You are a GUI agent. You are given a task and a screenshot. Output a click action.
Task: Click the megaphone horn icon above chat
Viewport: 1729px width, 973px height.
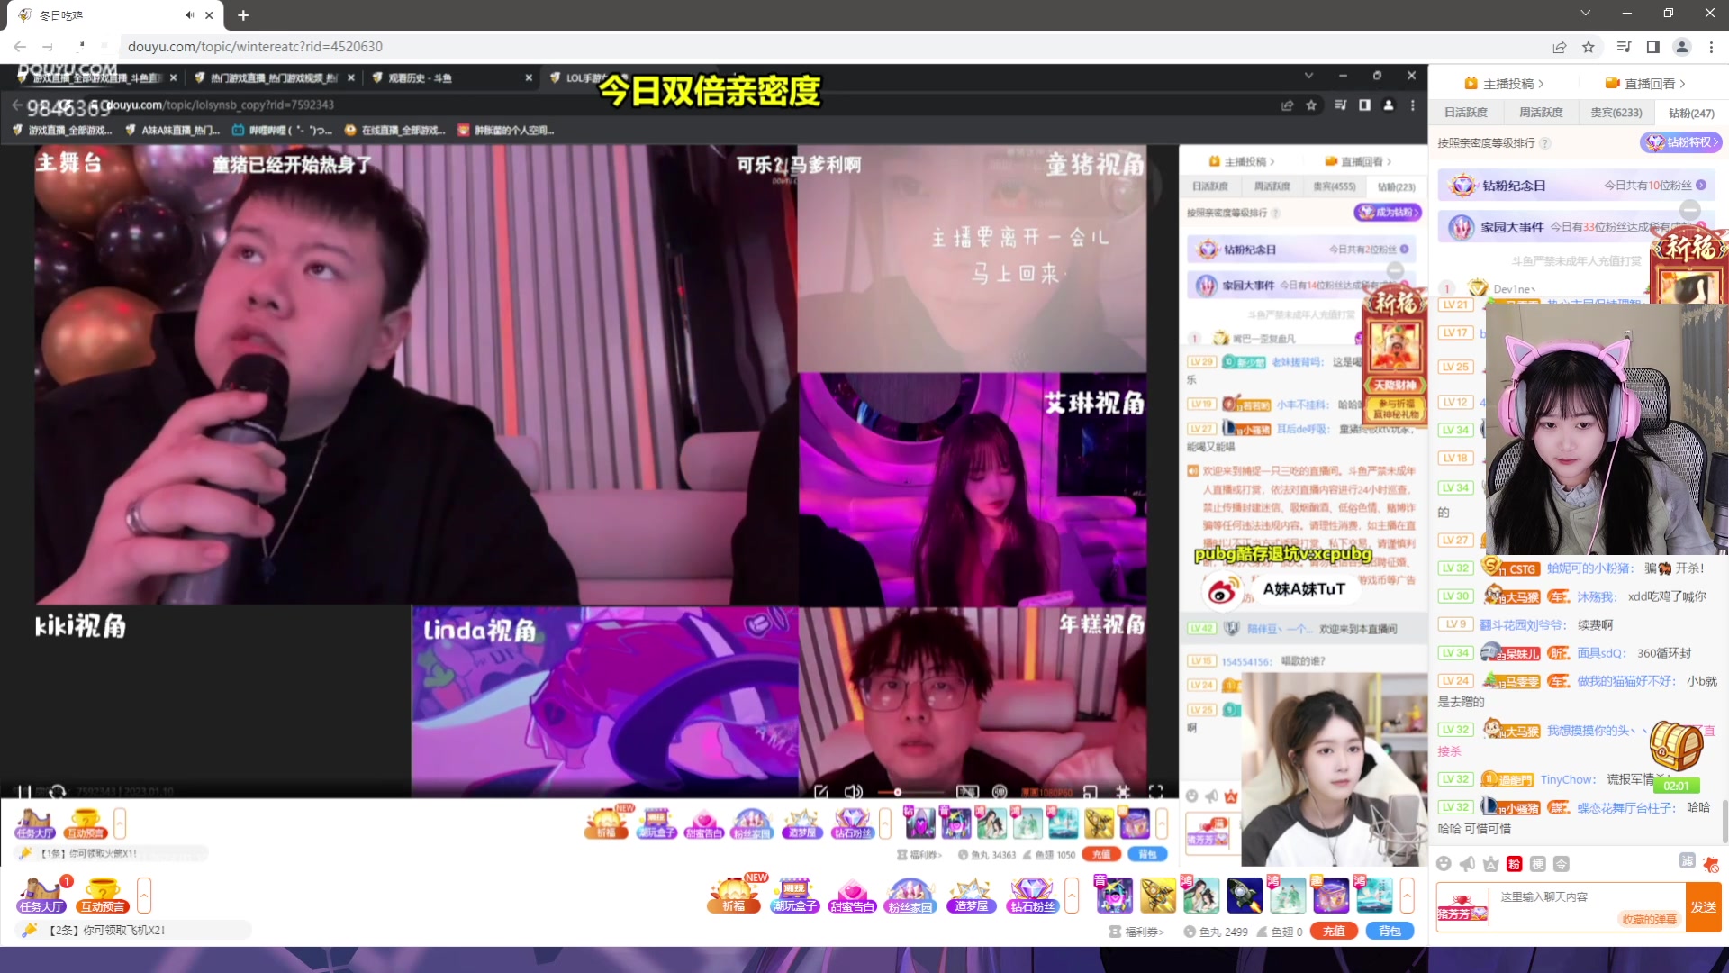pyautogui.click(x=1467, y=864)
